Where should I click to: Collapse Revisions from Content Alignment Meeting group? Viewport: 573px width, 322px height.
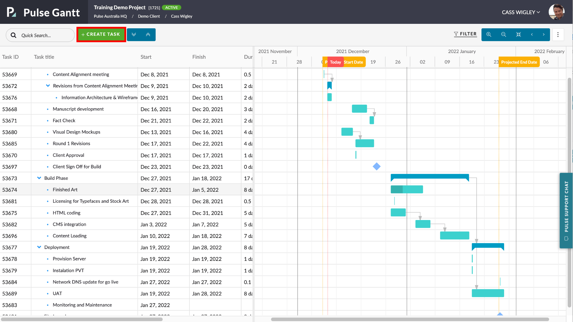[48, 86]
